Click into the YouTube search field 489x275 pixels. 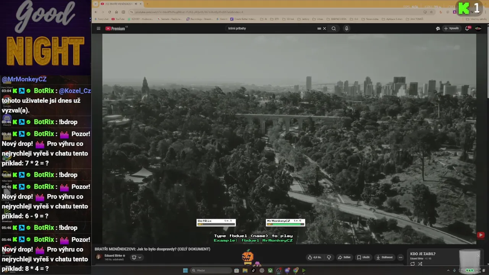pos(271,28)
